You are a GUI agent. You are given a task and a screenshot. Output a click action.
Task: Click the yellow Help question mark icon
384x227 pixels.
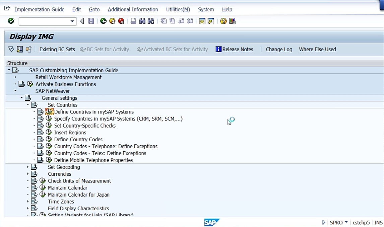coord(223,21)
